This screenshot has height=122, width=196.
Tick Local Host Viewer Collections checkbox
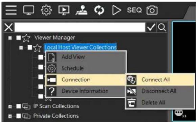30,47
